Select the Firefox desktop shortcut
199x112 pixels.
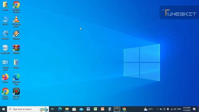point(5,78)
